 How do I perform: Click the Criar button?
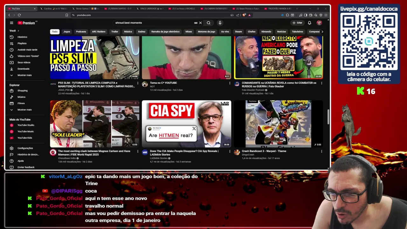point(297,23)
